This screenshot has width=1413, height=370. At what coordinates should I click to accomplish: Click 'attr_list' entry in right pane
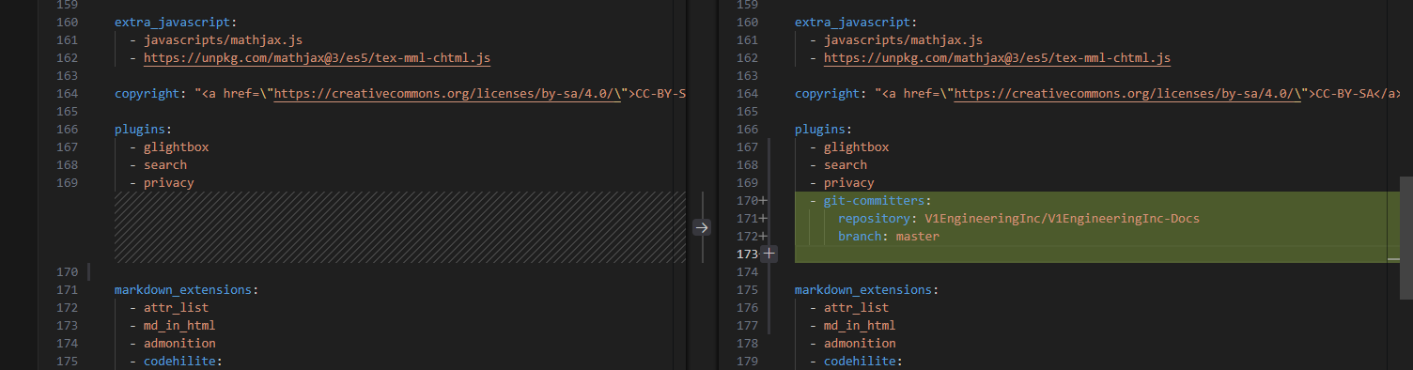click(x=856, y=308)
